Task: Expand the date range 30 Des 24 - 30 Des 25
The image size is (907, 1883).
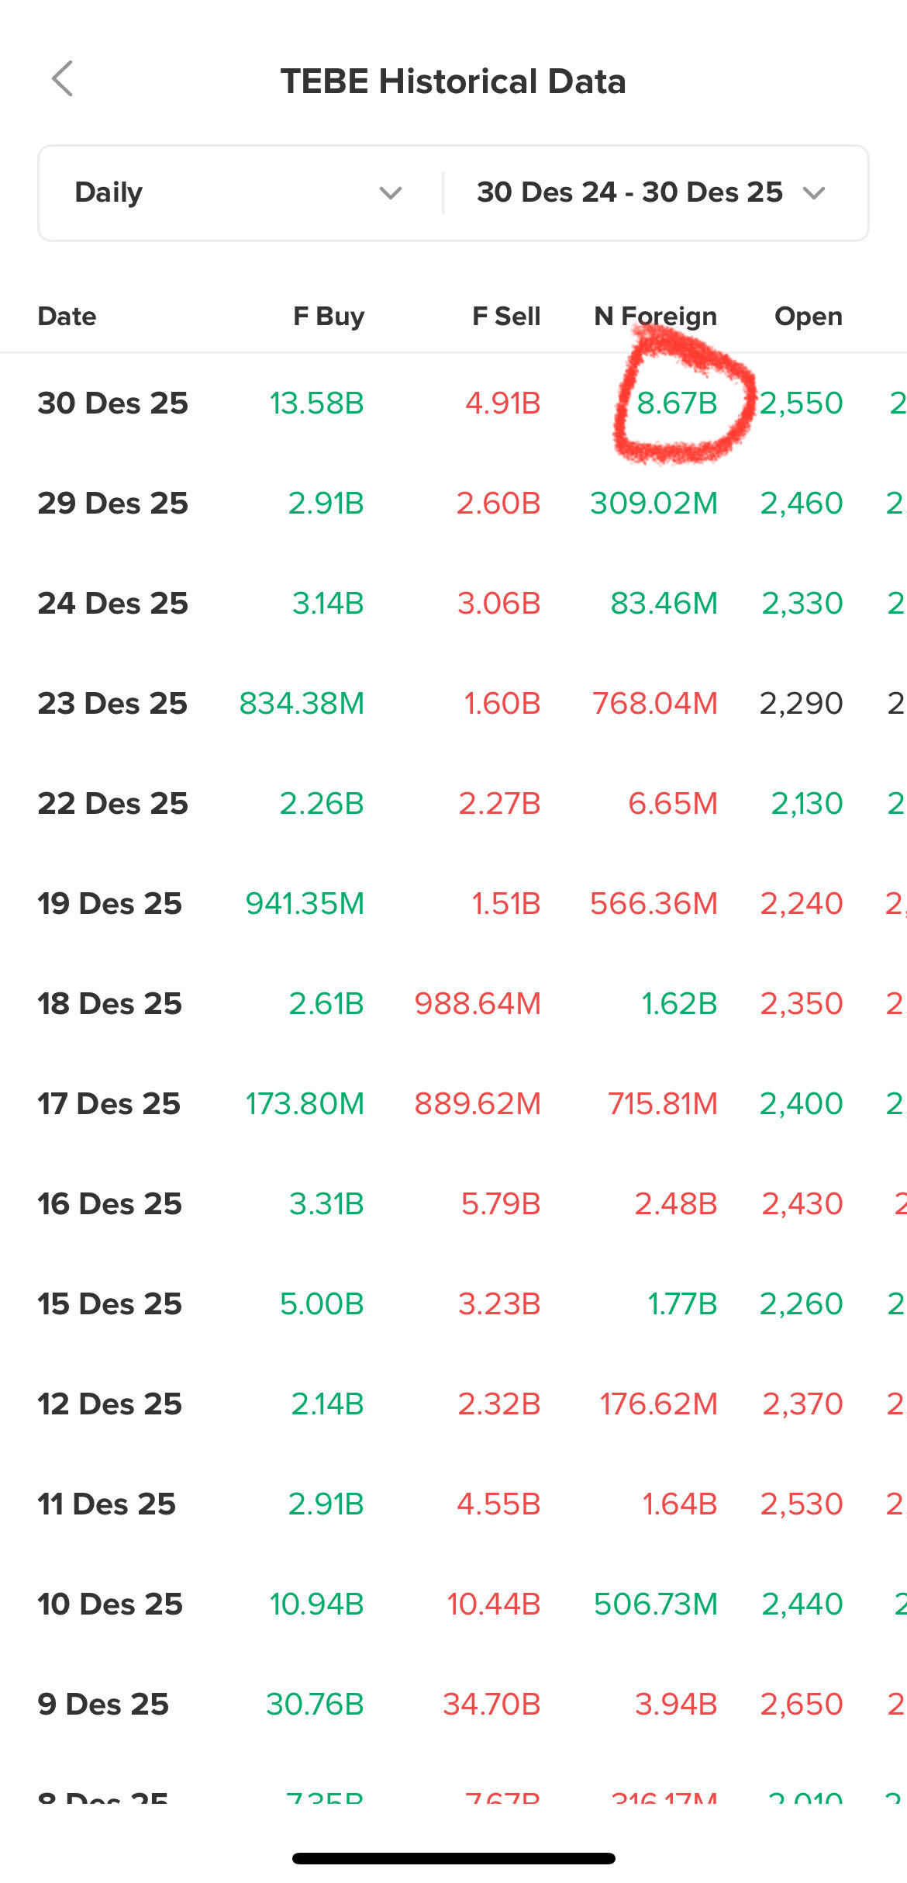Action: (650, 192)
